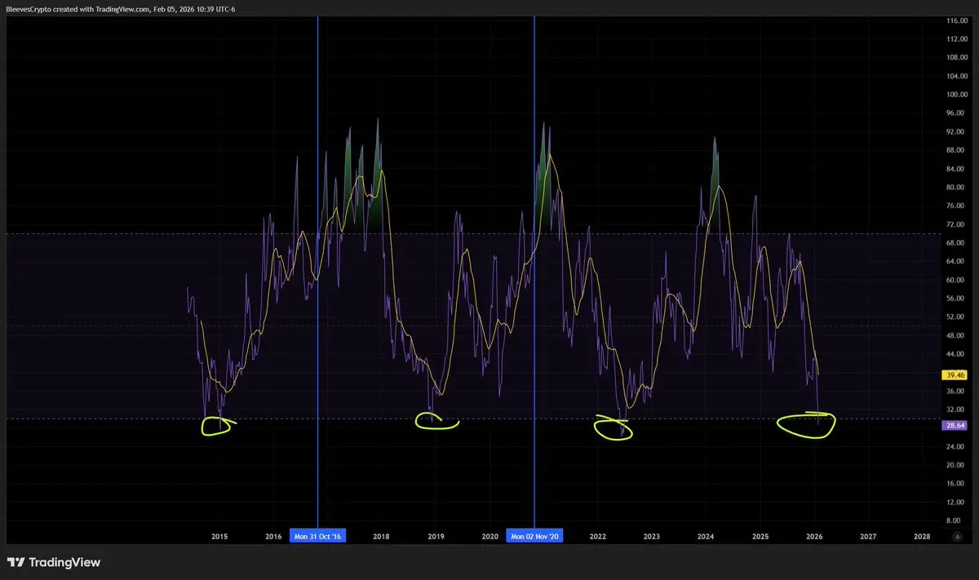
Task: Click the 2026 year label
Action: 813,537
